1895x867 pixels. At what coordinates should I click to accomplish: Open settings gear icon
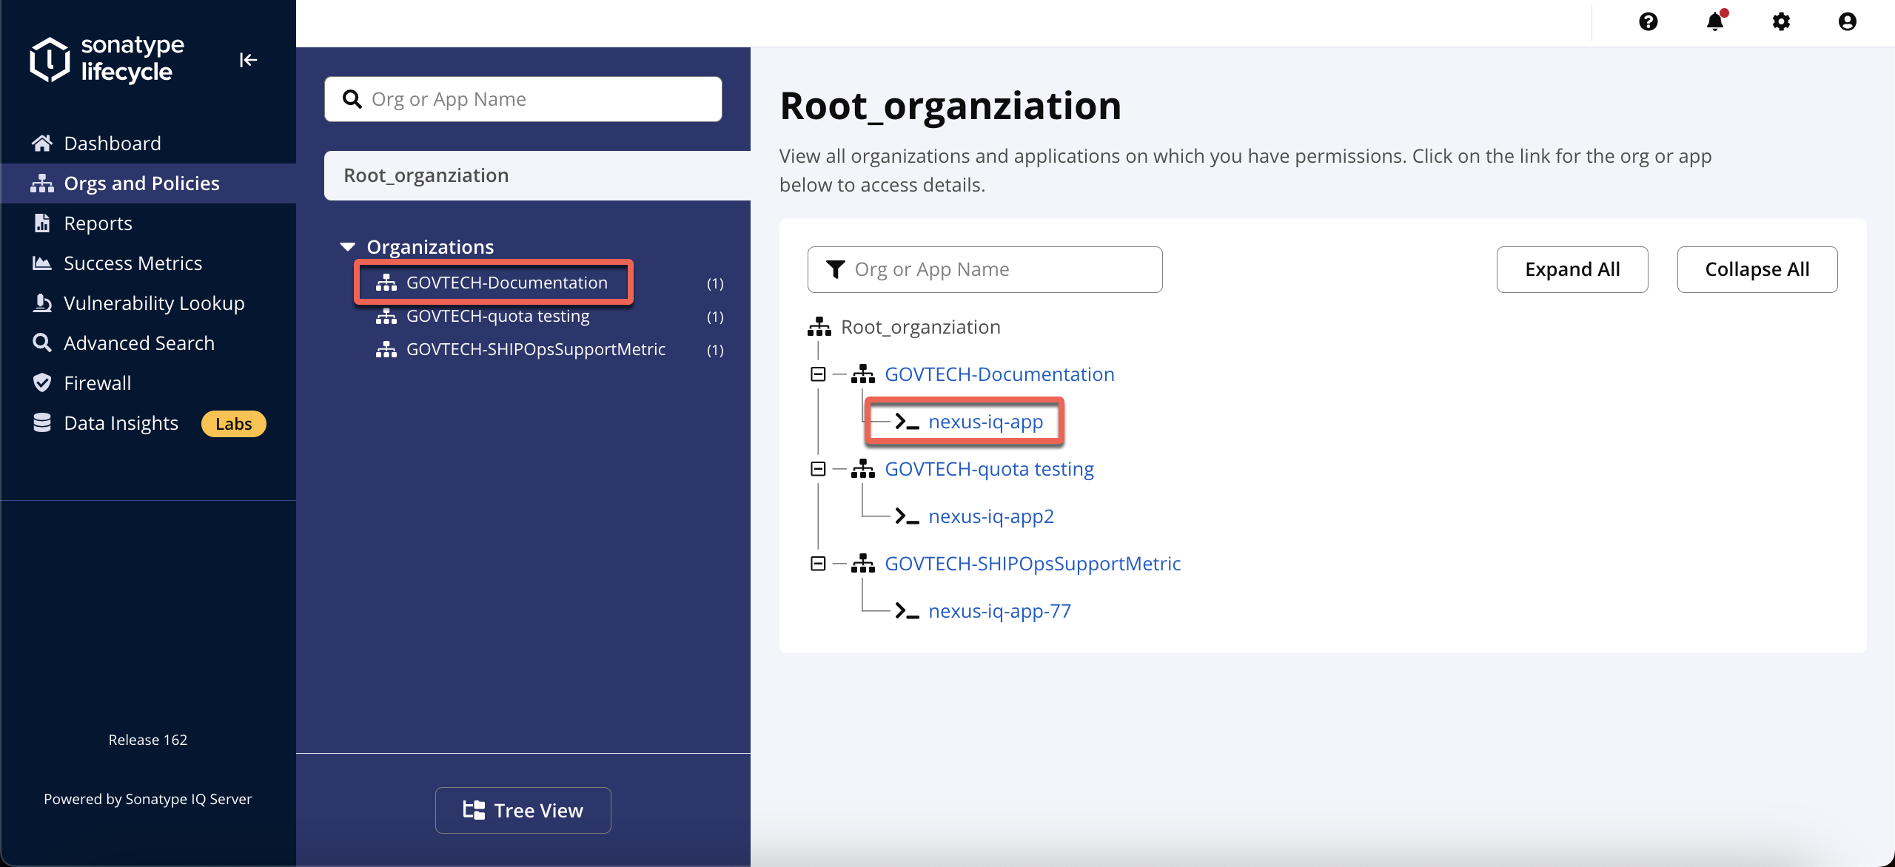[1781, 21]
